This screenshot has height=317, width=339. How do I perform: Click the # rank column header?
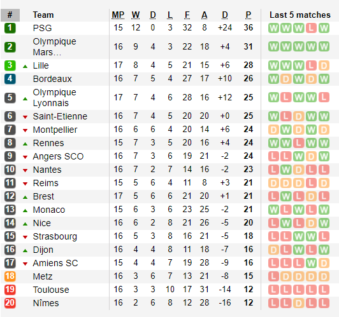[x=10, y=15]
